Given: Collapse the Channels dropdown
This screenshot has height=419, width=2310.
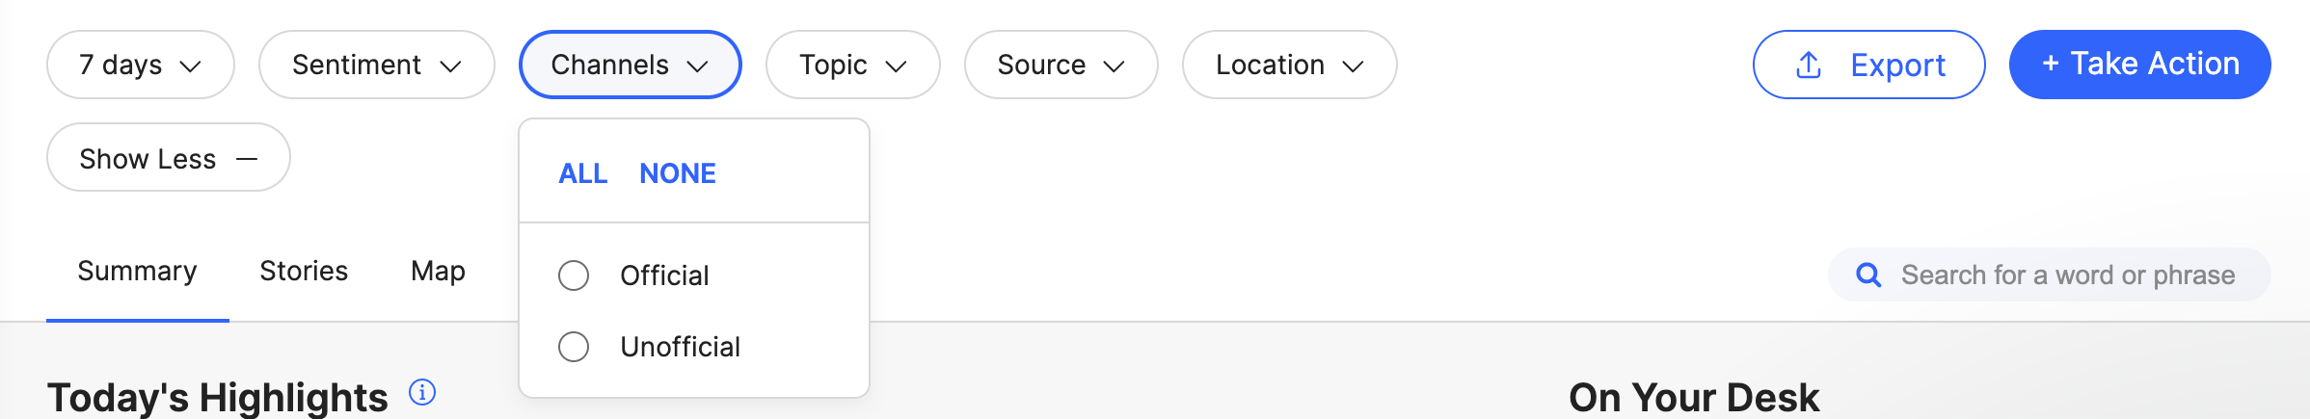Looking at the screenshot, I should click(x=631, y=65).
